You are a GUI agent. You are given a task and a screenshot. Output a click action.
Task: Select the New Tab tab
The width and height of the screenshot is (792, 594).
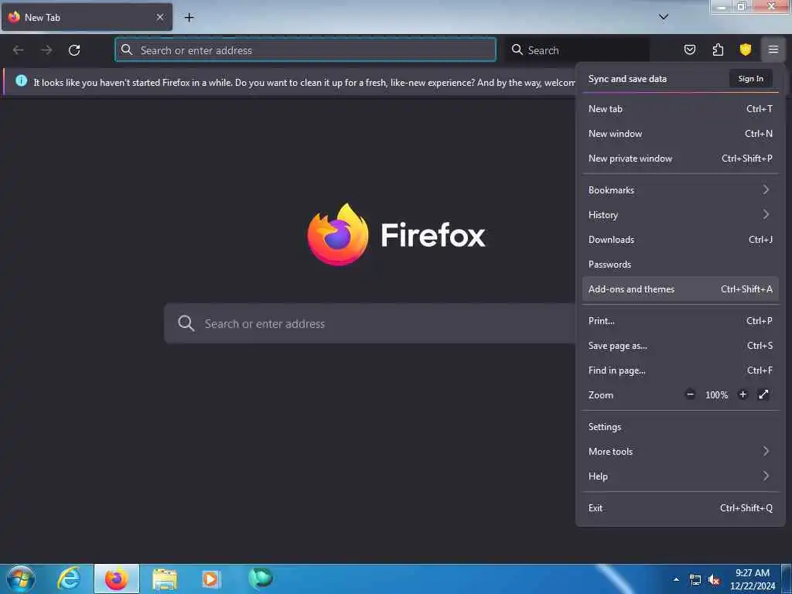[87, 17]
